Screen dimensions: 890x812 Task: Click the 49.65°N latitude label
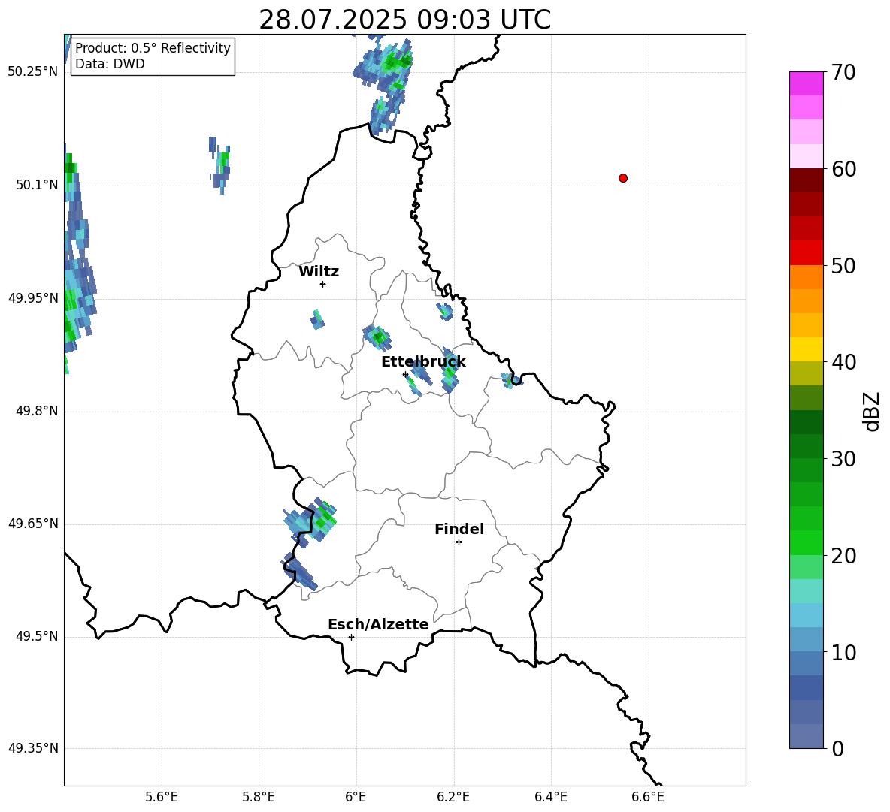tap(33, 524)
